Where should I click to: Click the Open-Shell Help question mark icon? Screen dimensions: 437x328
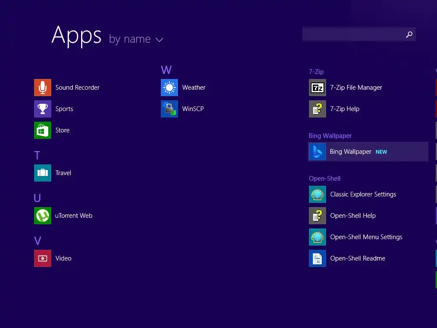[x=318, y=216]
